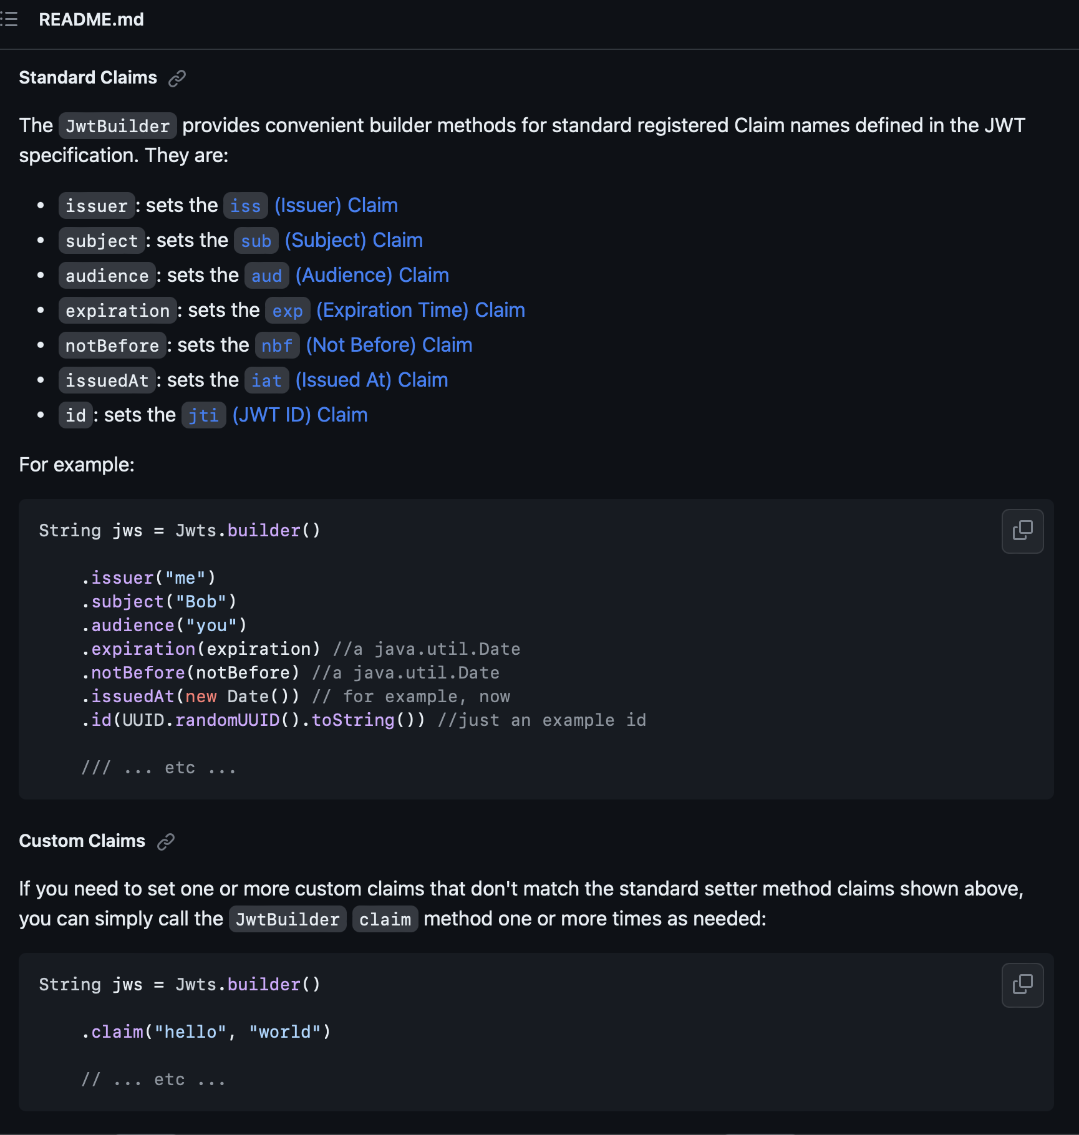Click the Standard Claims heading text

point(88,78)
